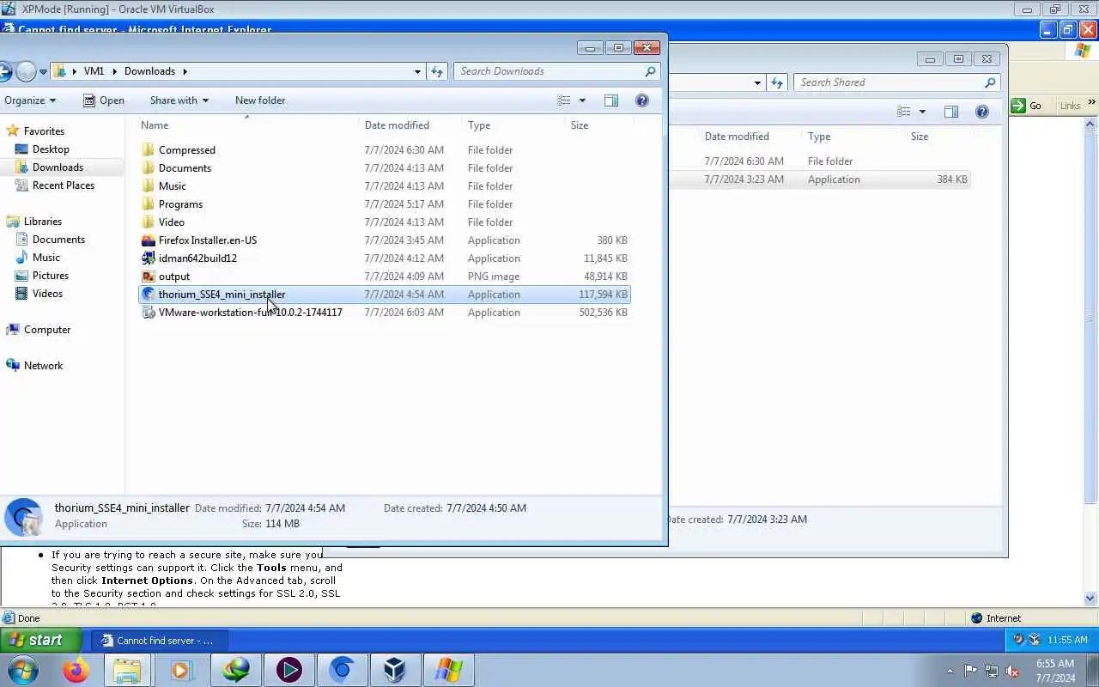The width and height of the screenshot is (1099, 687).
Task: Select the Compressed folder icon
Action: click(x=148, y=150)
